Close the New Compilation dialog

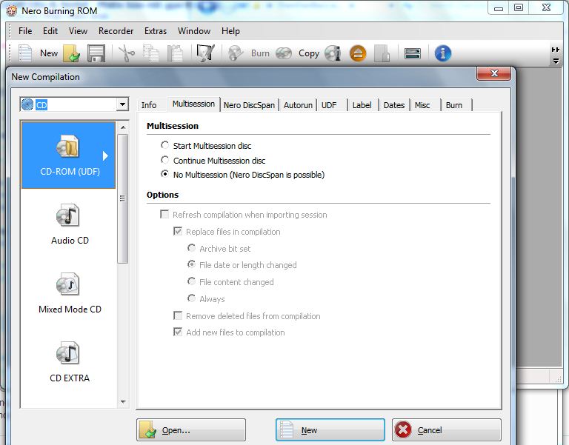click(494, 73)
